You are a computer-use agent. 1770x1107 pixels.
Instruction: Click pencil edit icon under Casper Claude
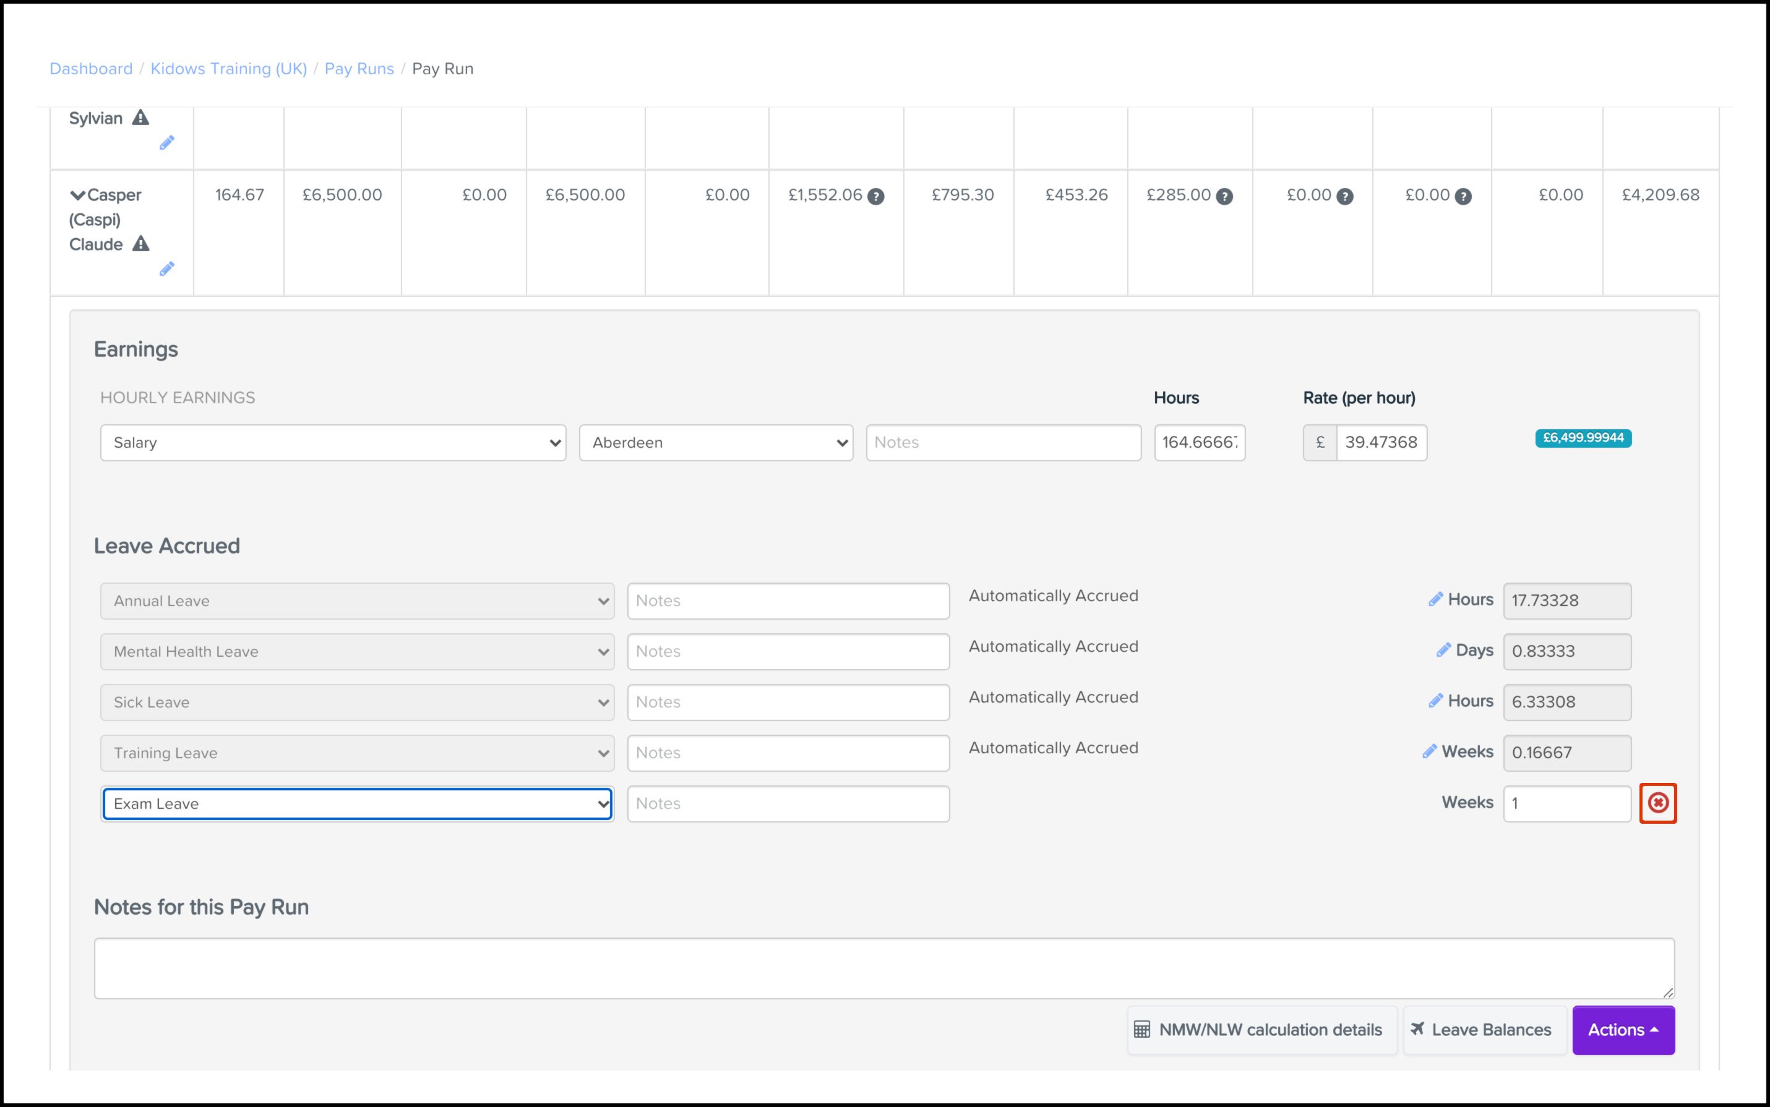click(167, 270)
